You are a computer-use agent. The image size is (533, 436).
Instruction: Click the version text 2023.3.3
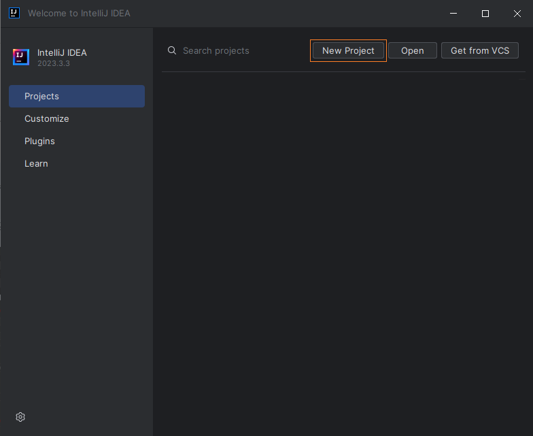tap(54, 64)
